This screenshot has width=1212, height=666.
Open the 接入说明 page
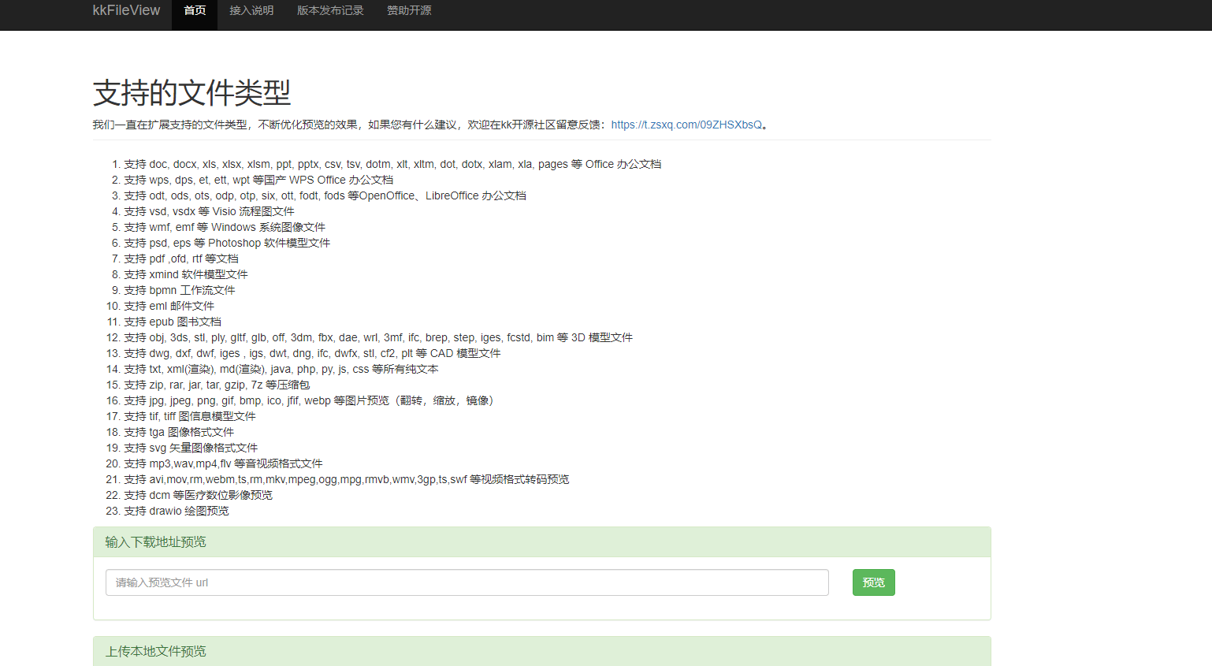coord(251,11)
